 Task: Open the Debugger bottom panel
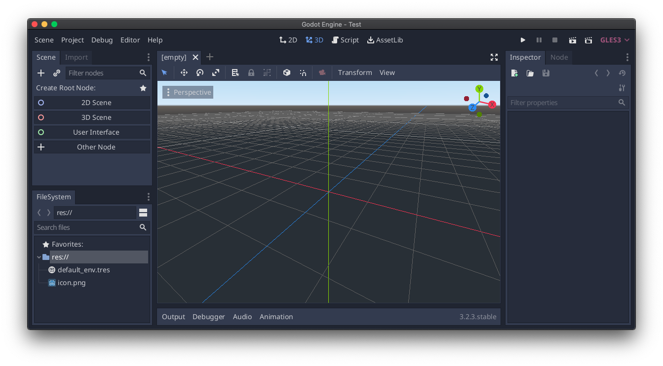[x=209, y=317]
